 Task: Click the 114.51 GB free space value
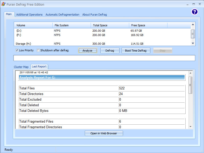(x=137, y=44)
